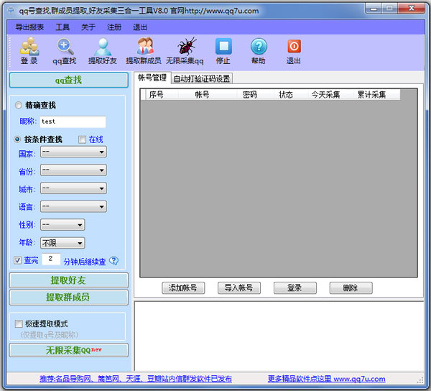Select the 提取好友 toolbar icon

click(x=103, y=51)
